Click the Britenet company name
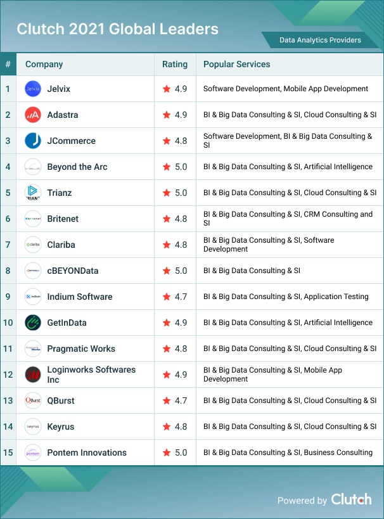384x519 pixels. coord(63,219)
